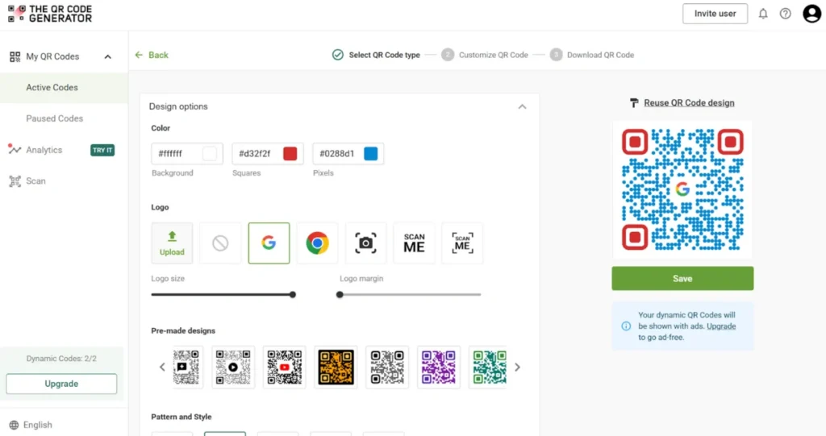This screenshot has width=826, height=436.
Task: Open Analytics section
Action: click(x=44, y=150)
